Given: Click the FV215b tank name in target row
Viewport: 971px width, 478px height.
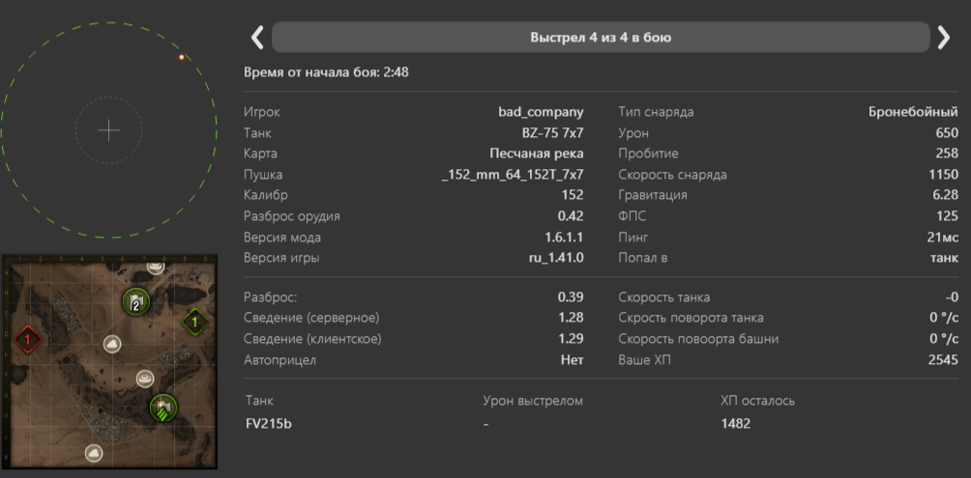Looking at the screenshot, I should click(x=268, y=423).
